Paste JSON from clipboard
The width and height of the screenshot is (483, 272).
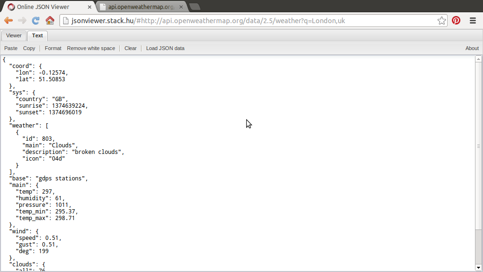[10, 48]
